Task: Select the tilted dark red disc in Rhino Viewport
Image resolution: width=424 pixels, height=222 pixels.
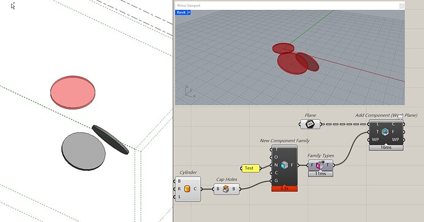Action: [310, 63]
